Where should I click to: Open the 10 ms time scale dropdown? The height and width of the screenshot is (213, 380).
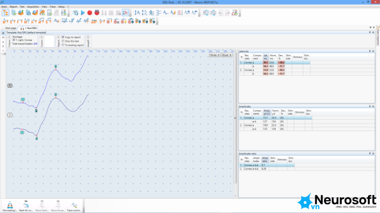pyautogui.click(x=215, y=55)
